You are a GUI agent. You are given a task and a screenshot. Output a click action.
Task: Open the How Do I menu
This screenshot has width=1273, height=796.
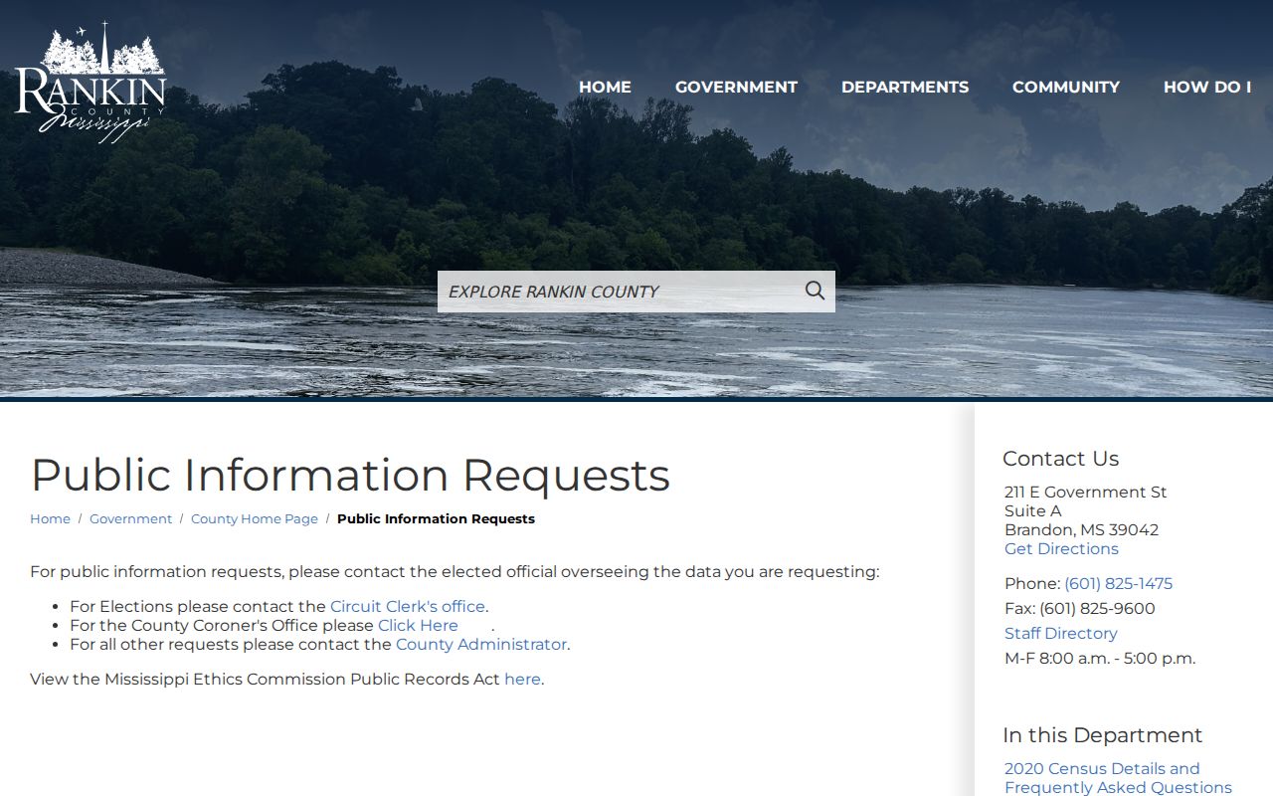(1207, 87)
